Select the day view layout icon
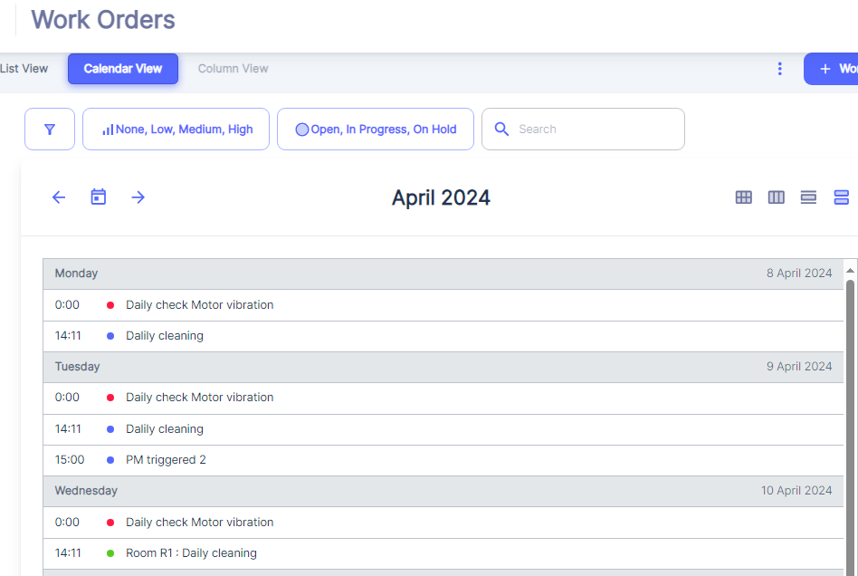This screenshot has height=576, width=858. pyautogui.click(x=809, y=197)
